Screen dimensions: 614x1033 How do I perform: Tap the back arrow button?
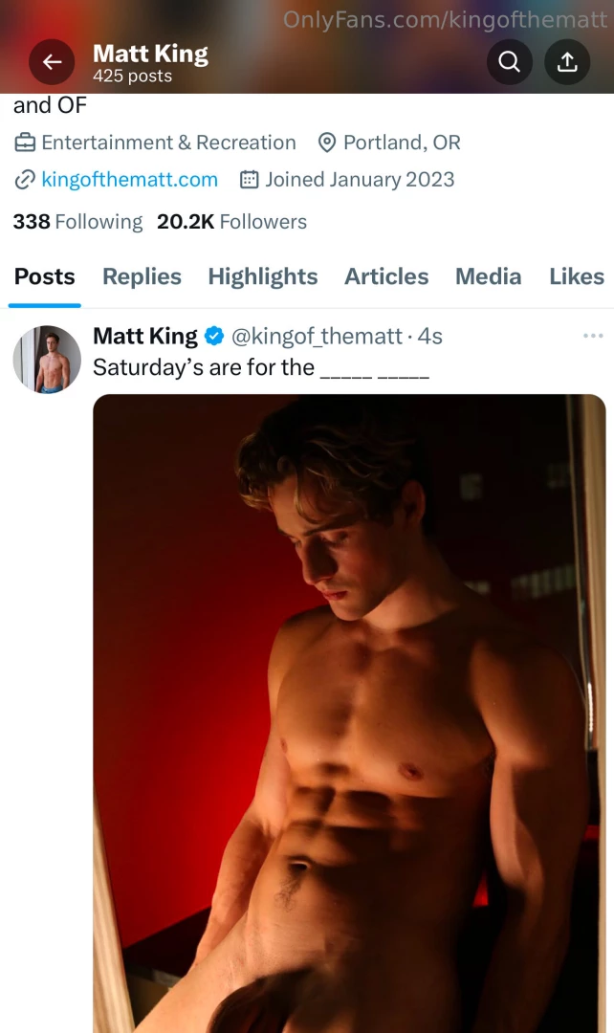coord(52,63)
